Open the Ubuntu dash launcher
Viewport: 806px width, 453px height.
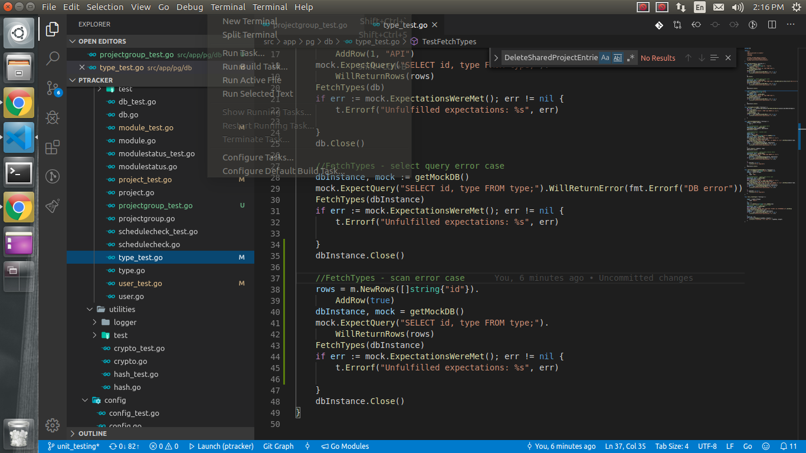point(19,33)
